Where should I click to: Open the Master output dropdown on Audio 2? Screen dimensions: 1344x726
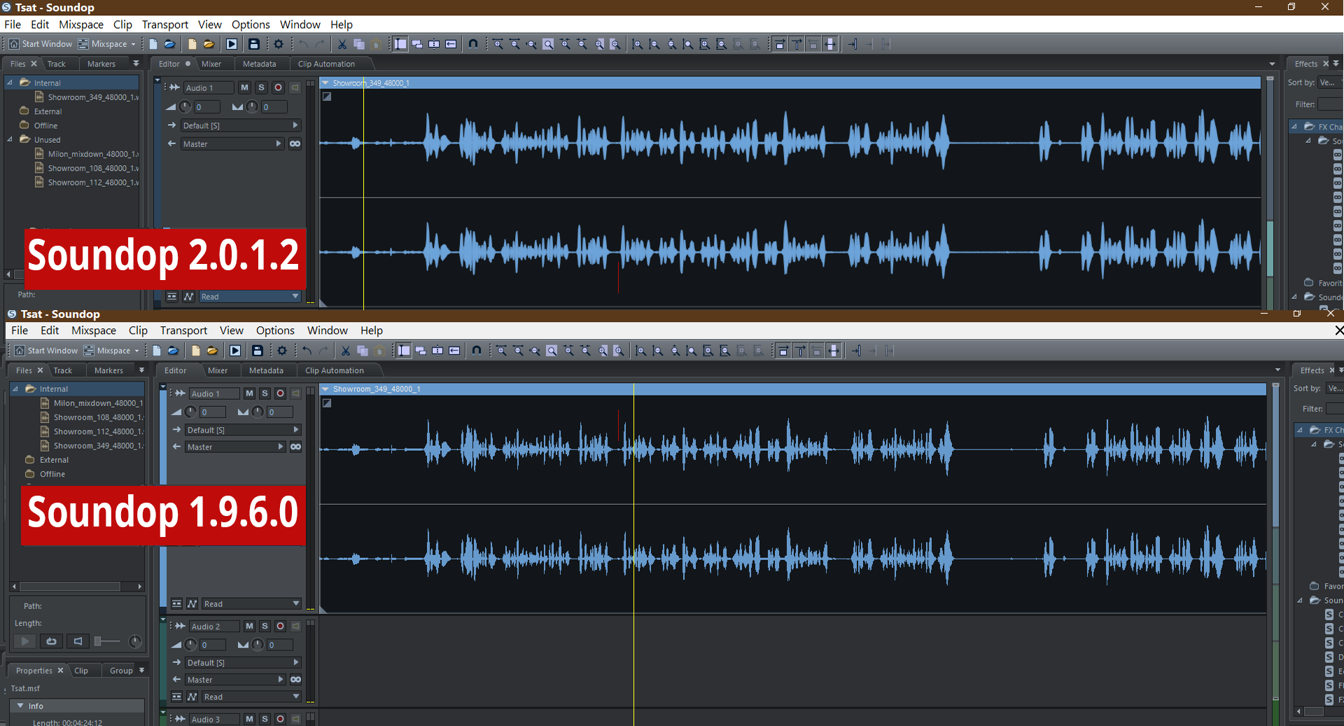coord(235,680)
